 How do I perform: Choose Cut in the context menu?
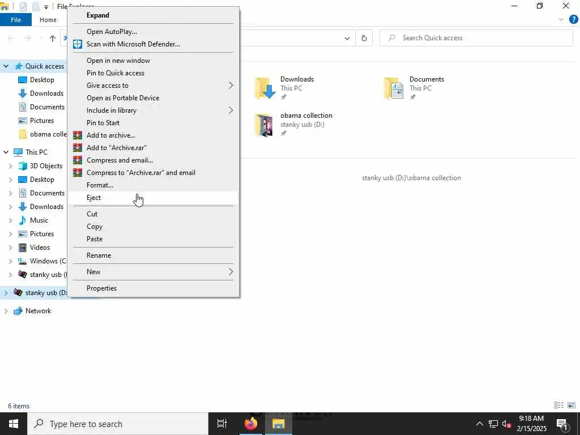(x=153, y=214)
